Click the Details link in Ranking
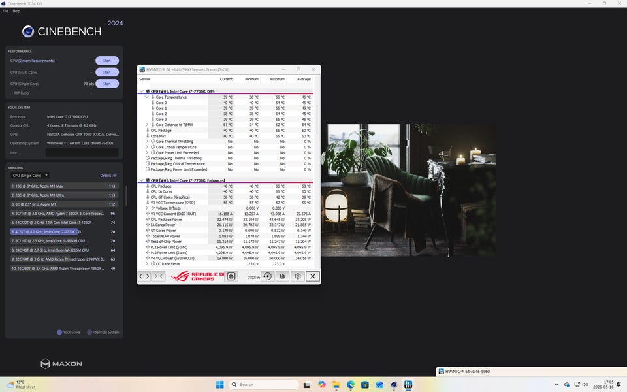The image size is (627, 392). 106,175
